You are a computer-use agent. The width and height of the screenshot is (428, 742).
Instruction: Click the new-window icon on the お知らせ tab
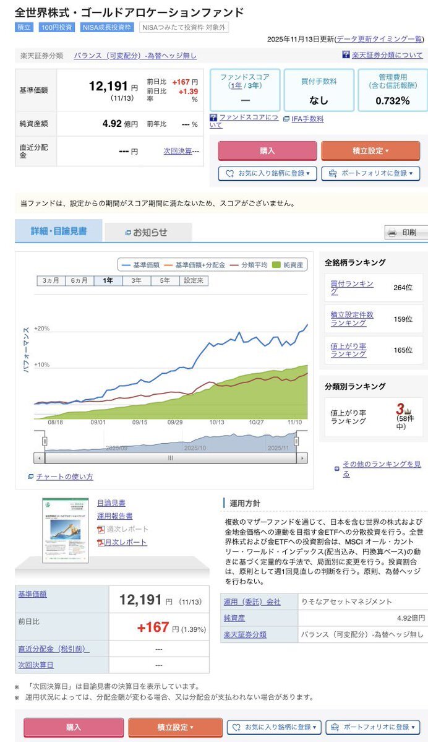127,233
